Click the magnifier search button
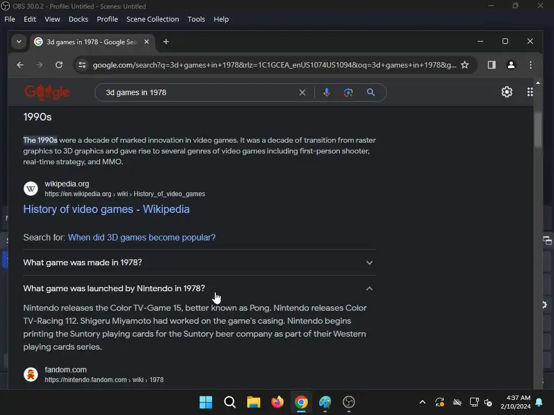This screenshot has height=415, width=554. (371, 92)
